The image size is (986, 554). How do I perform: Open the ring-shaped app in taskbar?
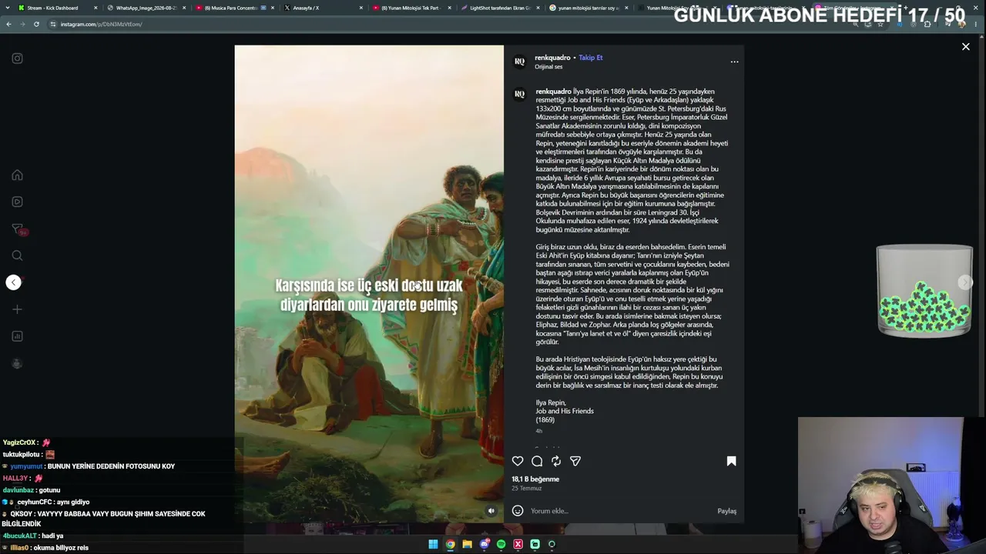[552, 545]
